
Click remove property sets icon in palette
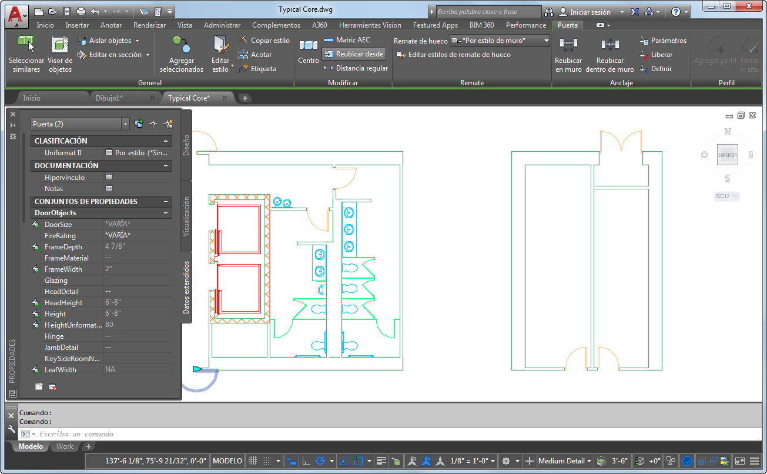pyautogui.click(x=52, y=387)
